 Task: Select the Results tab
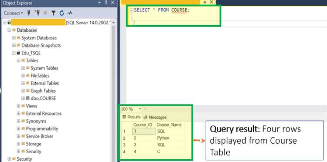(x=131, y=117)
